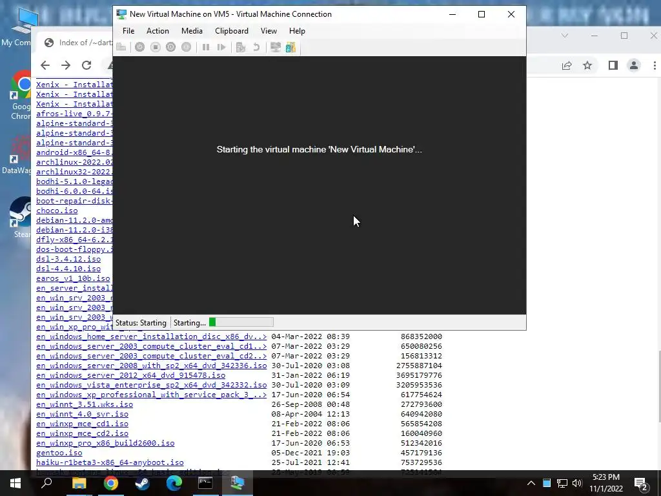Image resolution: width=661 pixels, height=496 pixels.
Task: Switch to Chrome via taskbar icon
Action: pos(110,483)
